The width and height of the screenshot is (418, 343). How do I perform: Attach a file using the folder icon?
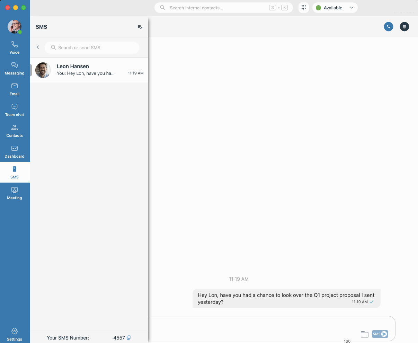coord(364,334)
